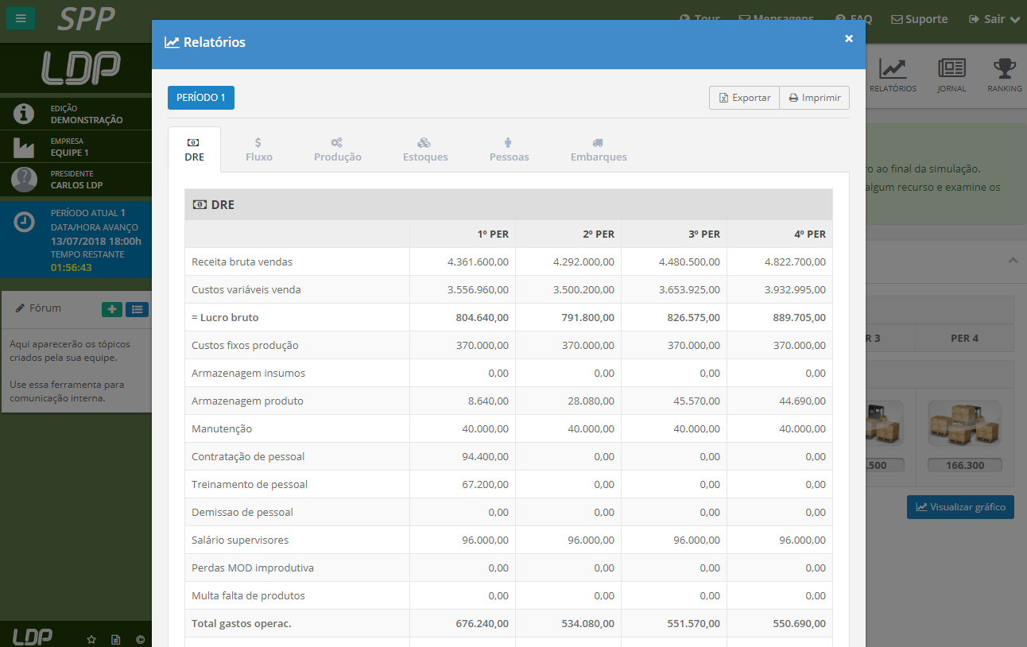This screenshot has height=647, width=1027.
Task: Click the Suporte envelope link
Action: (919, 19)
